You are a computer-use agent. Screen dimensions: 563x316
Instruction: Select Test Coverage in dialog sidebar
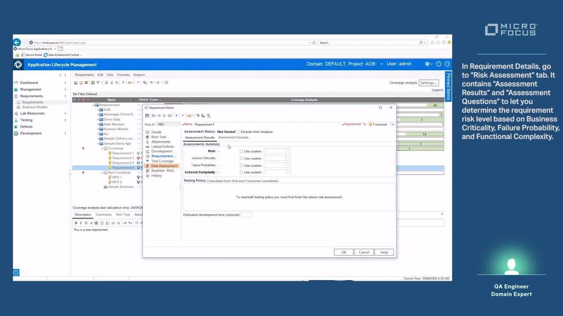point(162,161)
